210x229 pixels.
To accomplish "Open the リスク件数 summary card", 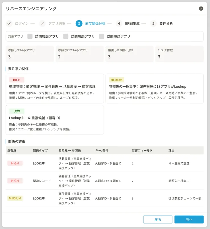I will tap(180, 54).
